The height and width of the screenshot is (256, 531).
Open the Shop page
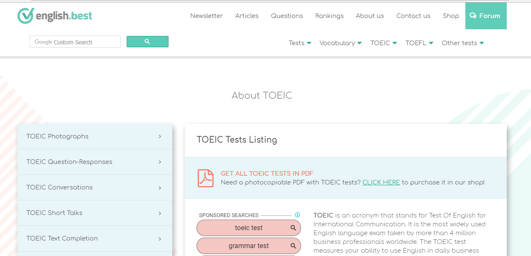tap(451, 16)
